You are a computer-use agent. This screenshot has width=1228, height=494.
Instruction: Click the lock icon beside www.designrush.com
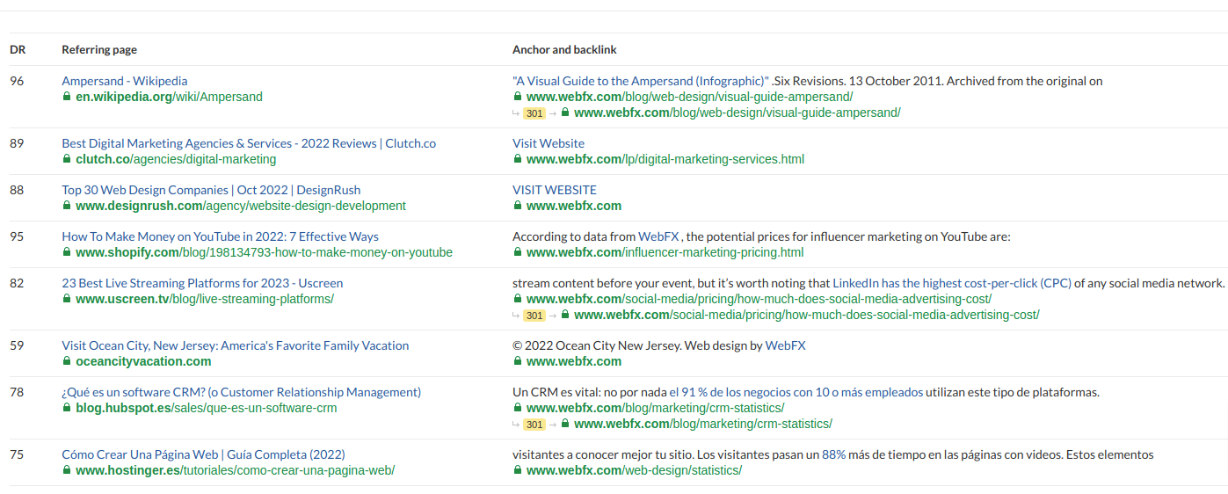(x=66, y=206)
